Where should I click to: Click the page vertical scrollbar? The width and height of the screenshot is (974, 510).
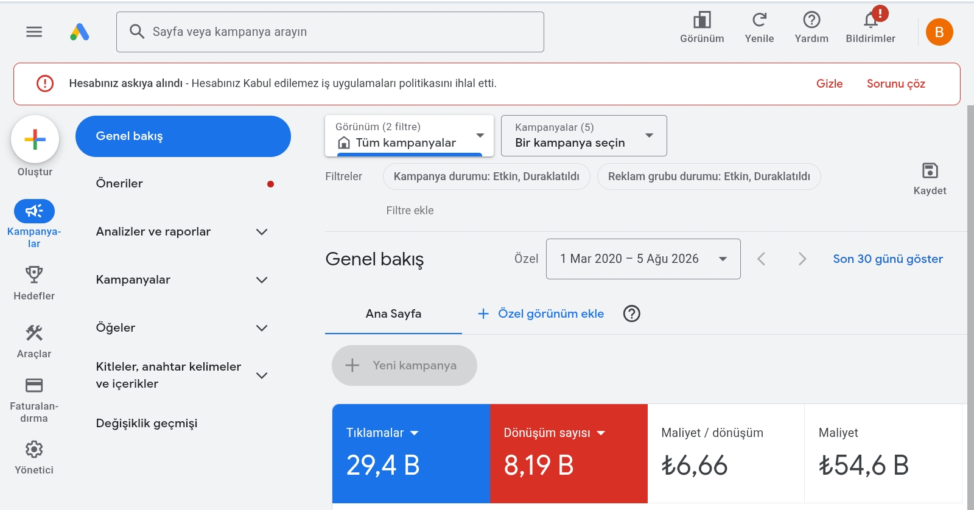click(x=970, y=307)
